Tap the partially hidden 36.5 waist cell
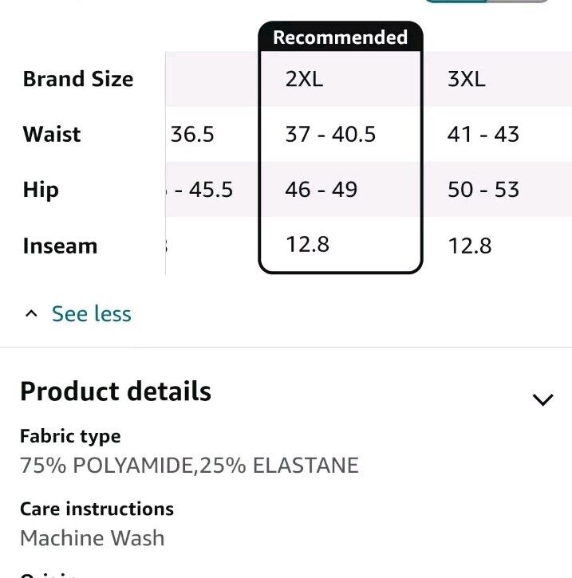 [191, 134]
